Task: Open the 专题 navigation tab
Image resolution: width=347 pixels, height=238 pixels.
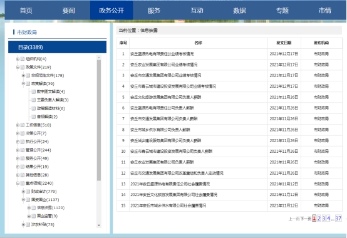Action: [x=282, y=11]
